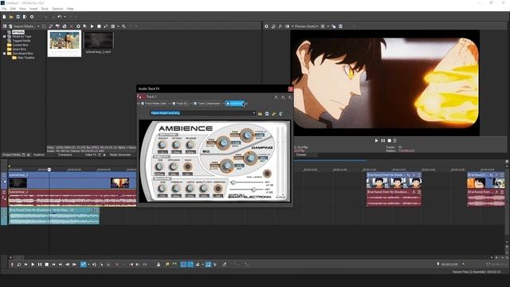Click Stop in the timeline transport bar

46,265
